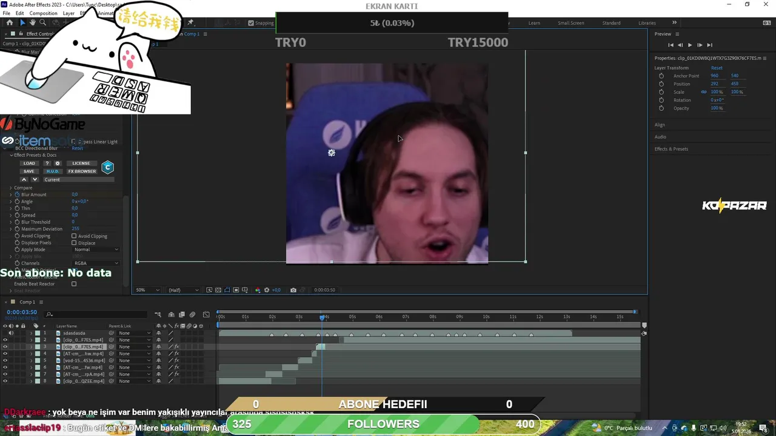Viewport: 776px width, 436px height.
Task: Open the Apply Mode Normal dropdown
Action: pos(96,249)
